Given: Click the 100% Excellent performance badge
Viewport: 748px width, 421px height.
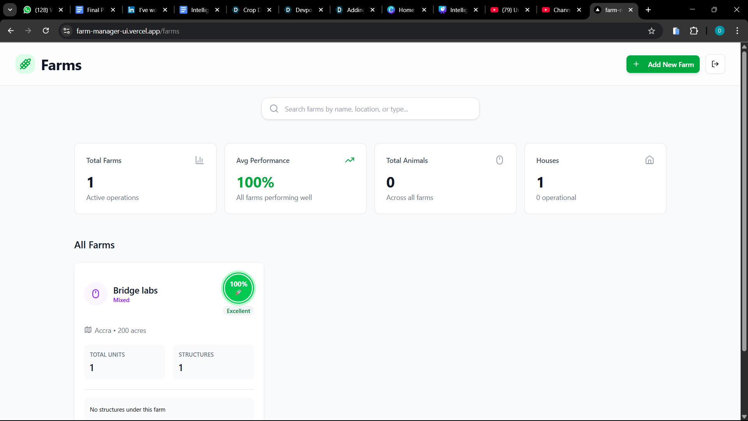Looking at the screenshot, I should [x=238, y=289].
